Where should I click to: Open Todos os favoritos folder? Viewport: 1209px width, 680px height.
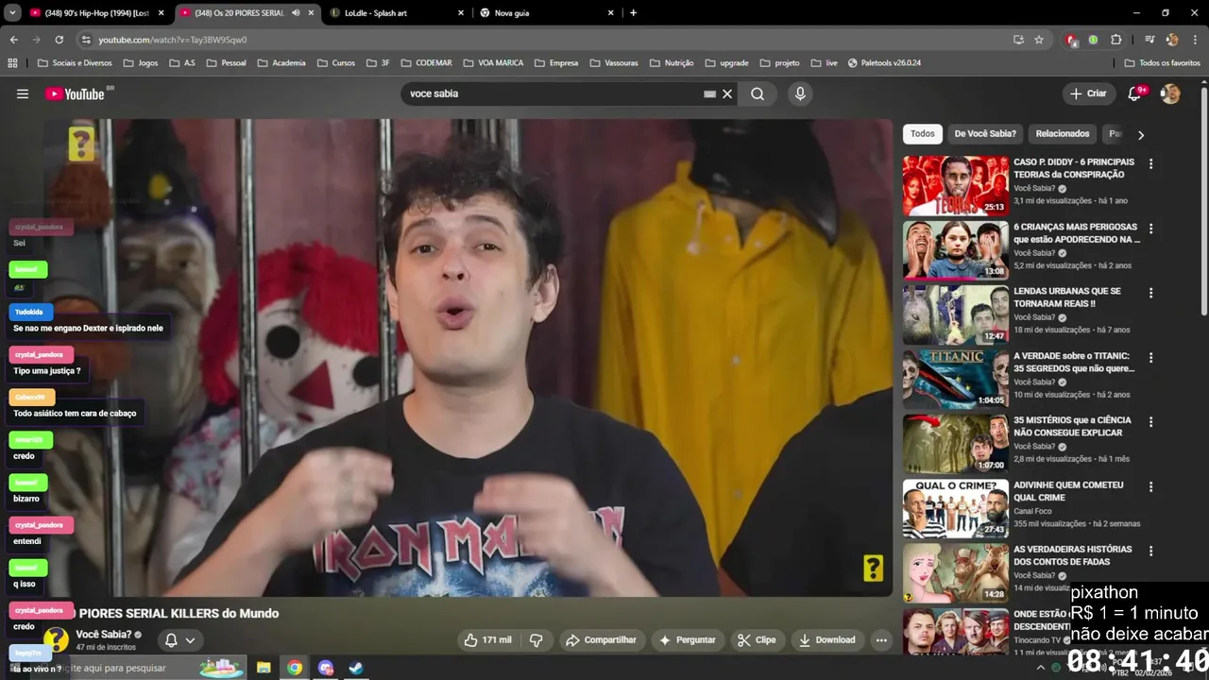(1162, 63)
